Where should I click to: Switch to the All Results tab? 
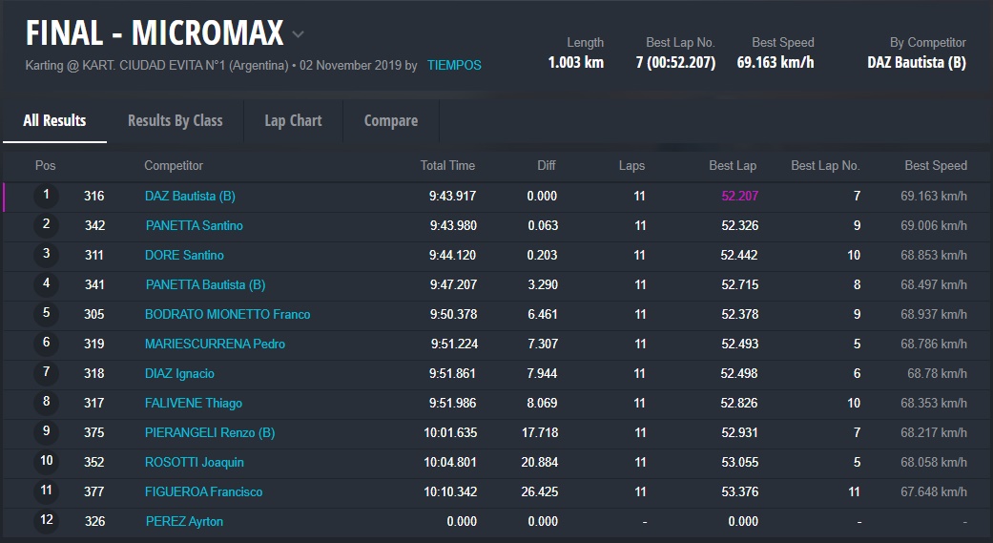pyautogui.click(x=54, y=120)
